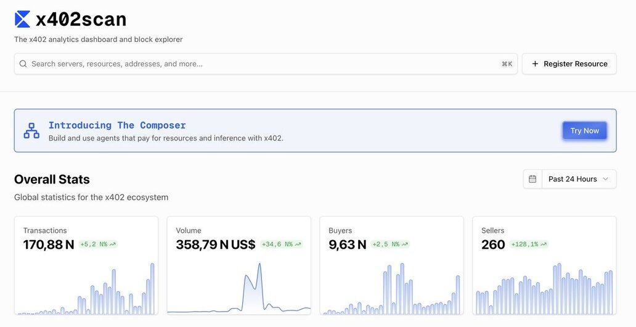Click the chevron beside Past 24 Hours
636x327 pixels.
[605, 179]
